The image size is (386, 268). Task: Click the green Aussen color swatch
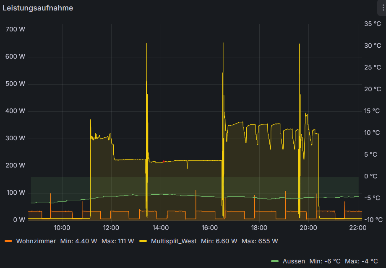(275, 261)
